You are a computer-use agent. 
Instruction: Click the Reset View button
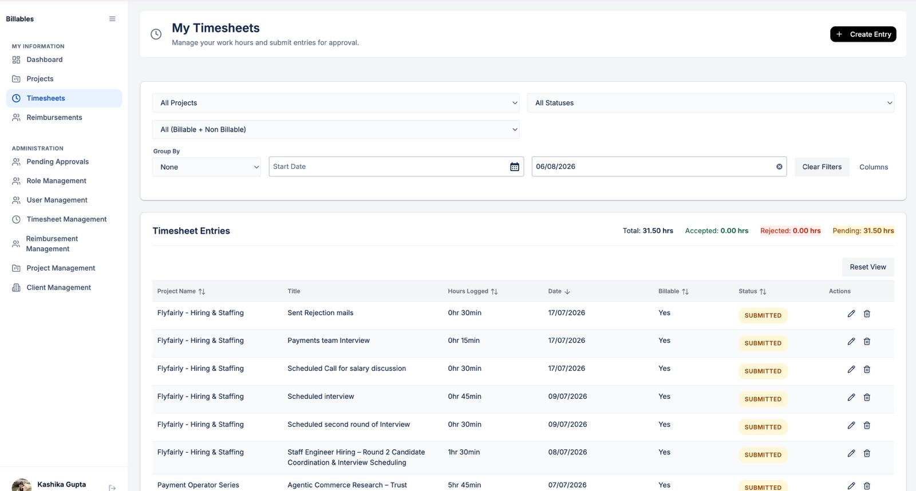pos(868,267)
